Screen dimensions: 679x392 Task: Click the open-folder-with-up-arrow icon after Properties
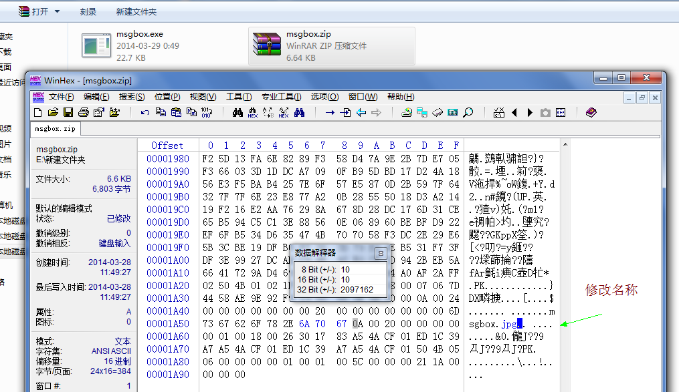pos(114,113)
